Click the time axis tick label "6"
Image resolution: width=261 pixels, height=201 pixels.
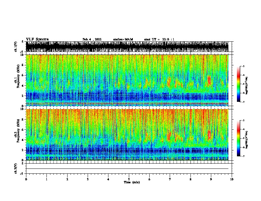tap(150, 179)
